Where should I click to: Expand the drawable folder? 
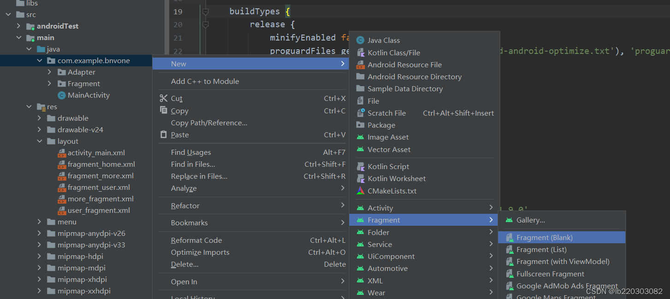40,118
